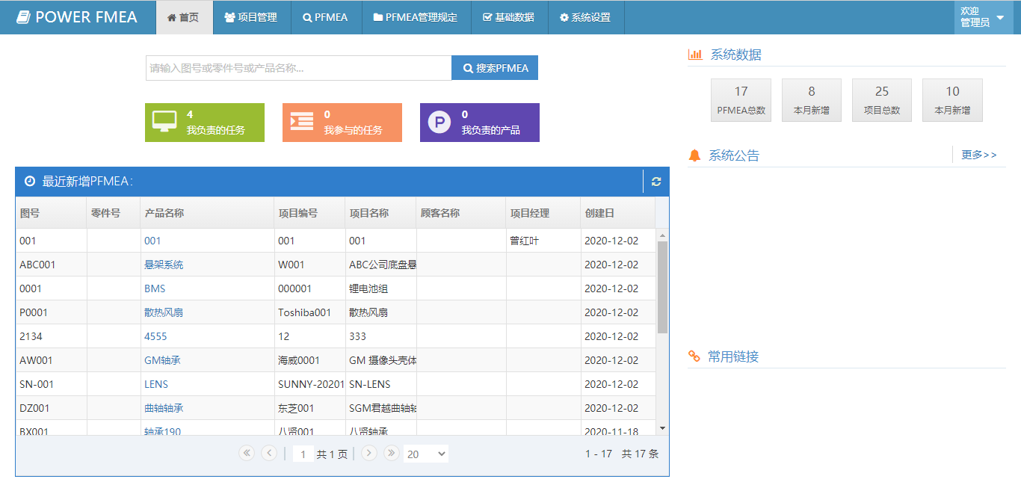The height and width of the screenshot is (491, 1021).
Task: Open product link 曲轴轴承
Action: click(164, 408)
